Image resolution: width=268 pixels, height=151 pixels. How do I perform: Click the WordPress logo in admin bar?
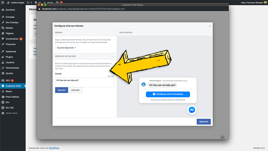pos(3,3)
